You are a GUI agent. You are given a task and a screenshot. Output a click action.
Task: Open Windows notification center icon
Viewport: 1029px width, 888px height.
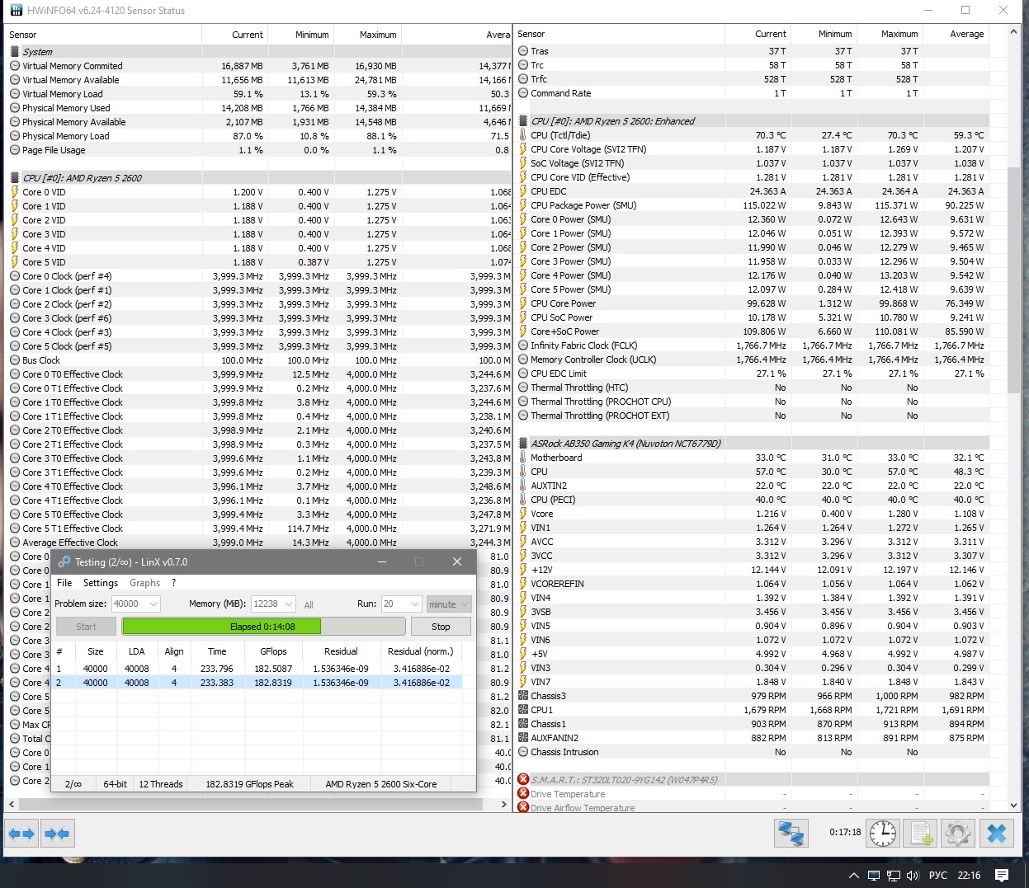click(x=1002, y=875)
